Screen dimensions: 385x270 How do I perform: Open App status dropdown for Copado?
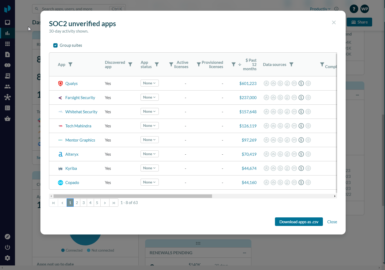click(150, 182)
